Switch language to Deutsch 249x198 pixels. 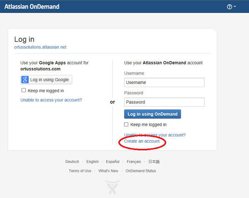pos(72,162)
